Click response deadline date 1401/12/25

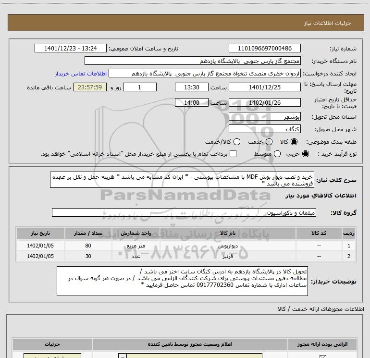[264, 87]
